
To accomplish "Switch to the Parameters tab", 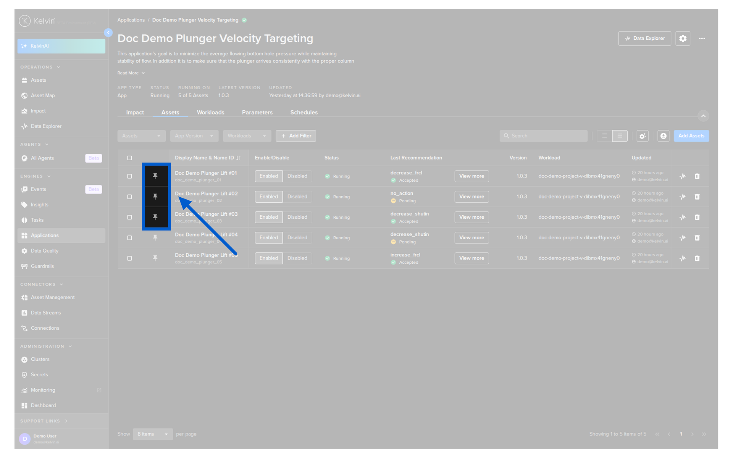I will [x=257, y=113].
